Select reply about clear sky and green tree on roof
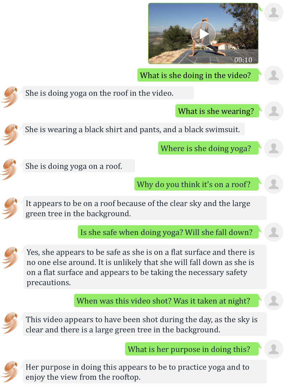The image size is (286, 388). [145, 208]
